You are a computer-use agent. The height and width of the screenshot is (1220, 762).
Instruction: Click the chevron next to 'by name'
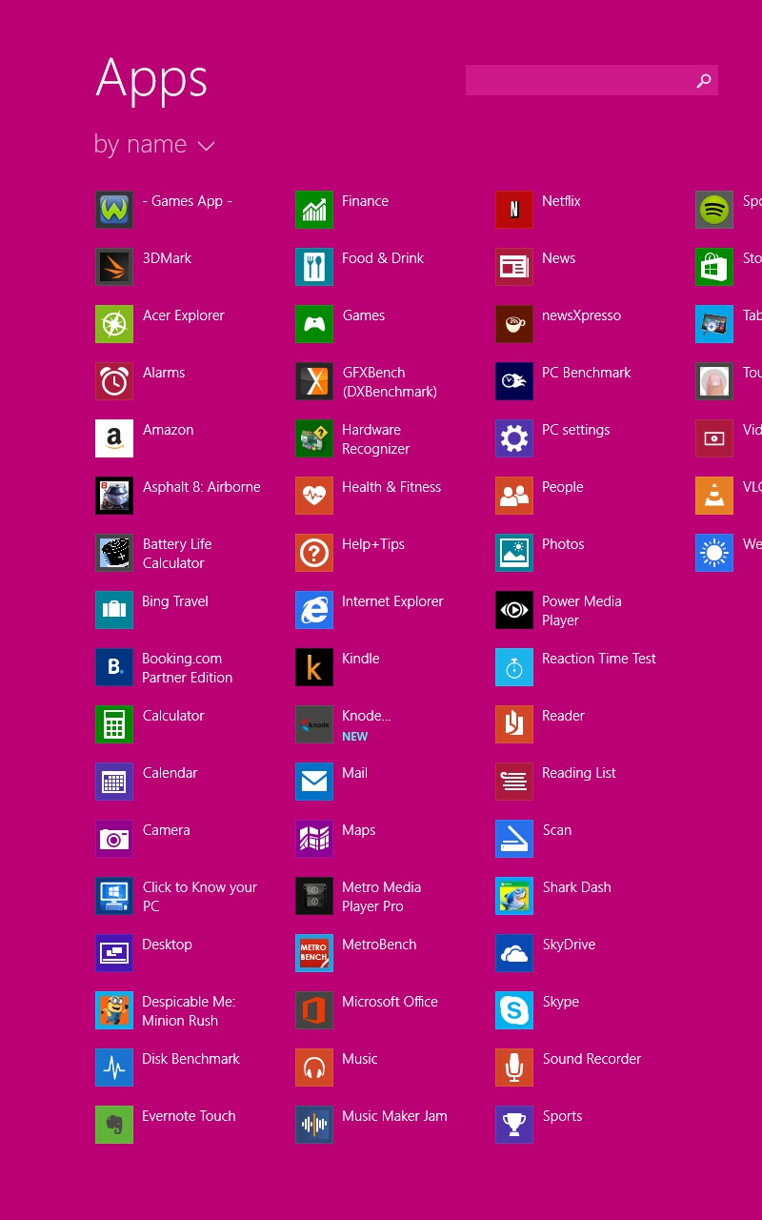click(x=207, y=146)
